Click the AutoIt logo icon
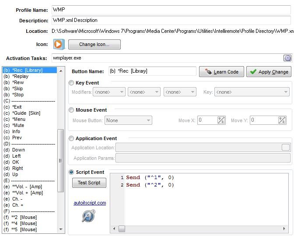 coord(88,216)
